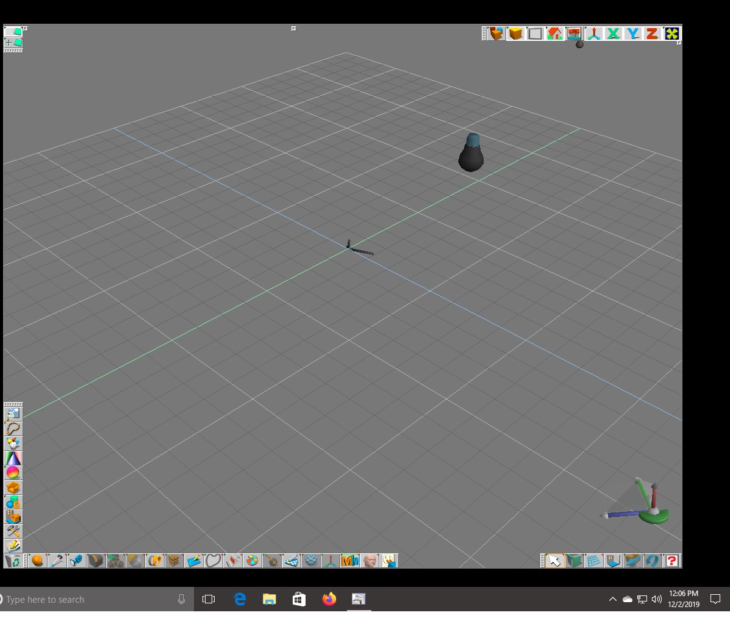Select the blue and tan surface icon

[632, 561]
